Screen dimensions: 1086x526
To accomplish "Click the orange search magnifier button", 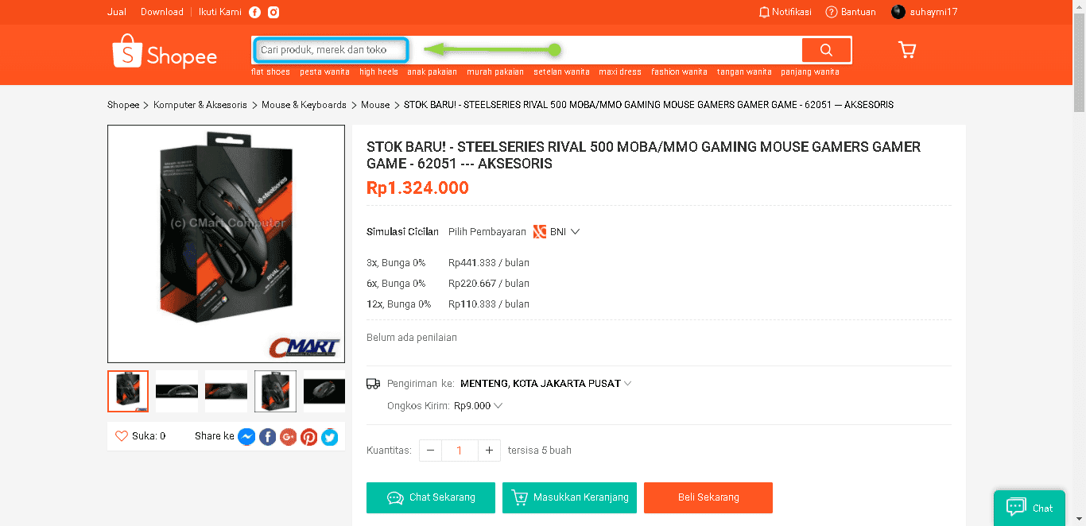I will tap(826, 50).
